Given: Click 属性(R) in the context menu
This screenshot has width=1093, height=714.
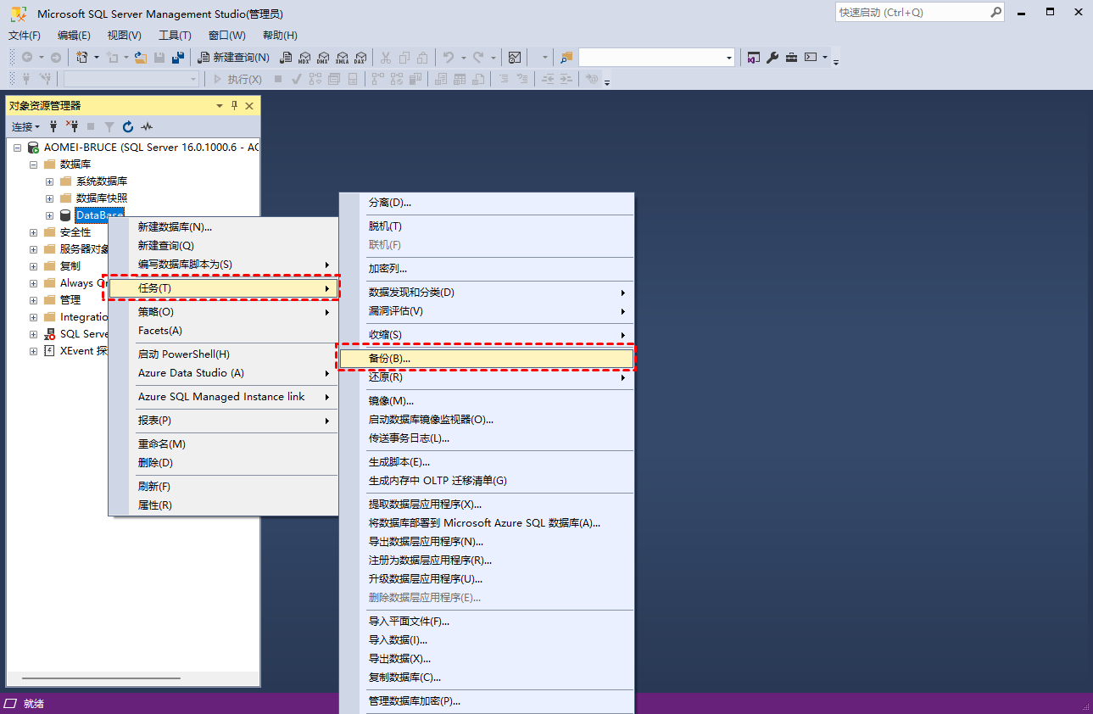Looking at the screenshot, I should (x=155, y=505).
